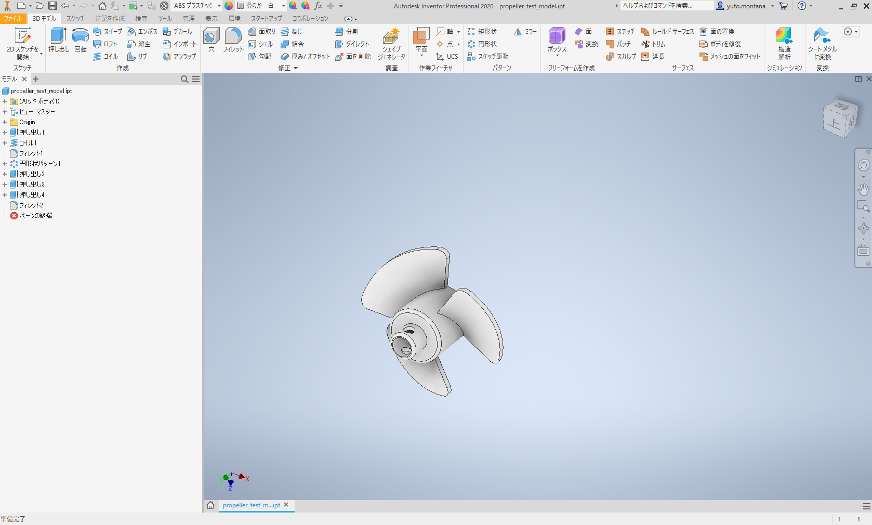Activate the Mirror (ミラー) tool
Viewport: 872px width, 525px height.
click(524, 31)
